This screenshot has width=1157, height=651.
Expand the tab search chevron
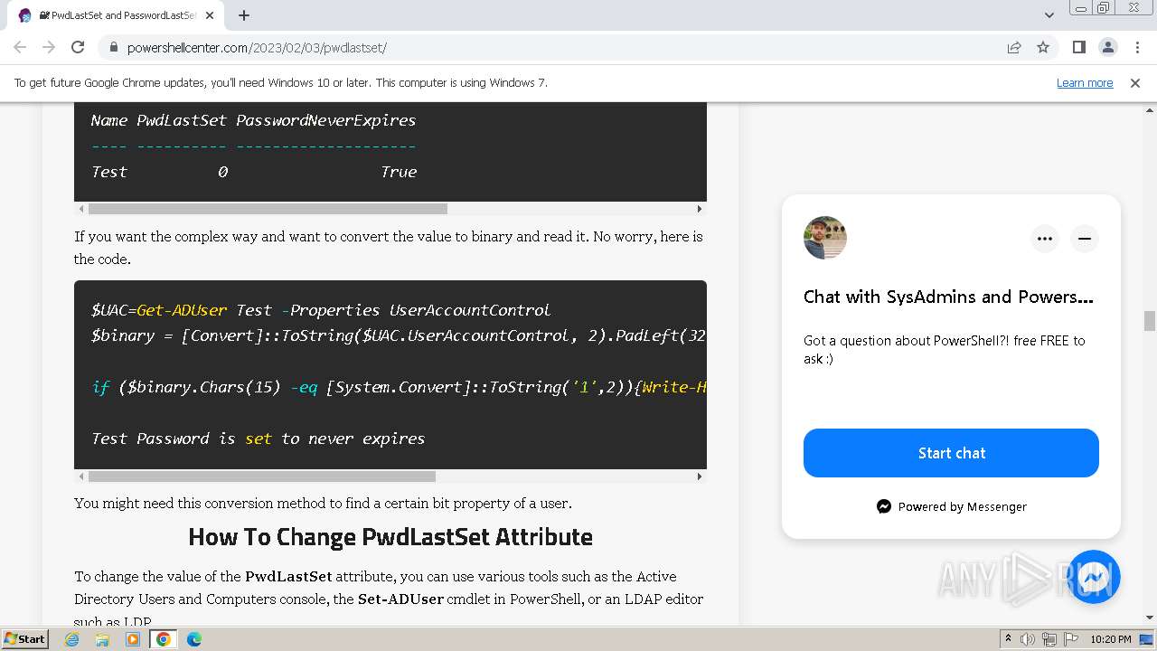coord(1049,15)
